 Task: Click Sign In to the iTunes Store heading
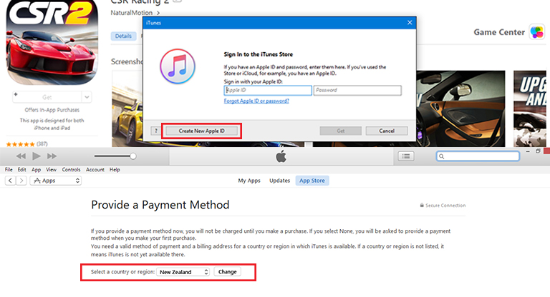(x=258, y=54)
